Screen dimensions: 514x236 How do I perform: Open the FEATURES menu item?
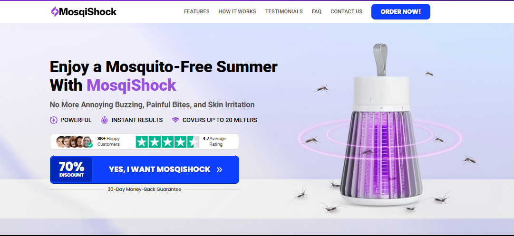[x=197, y=11]
